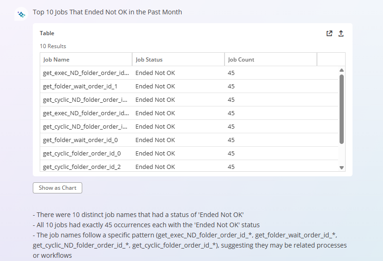Pick the get_cyclic_folder_order_id_2 job name
This screenshot has width=383, height=261.
82,167
